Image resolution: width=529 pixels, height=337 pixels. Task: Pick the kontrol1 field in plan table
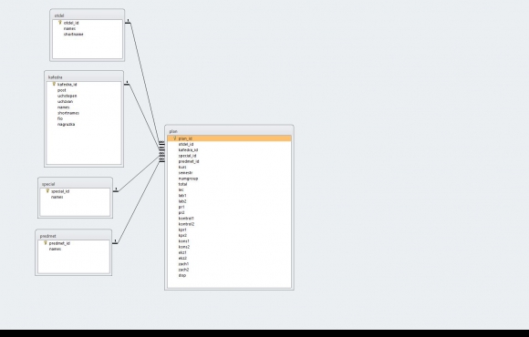[186, 219]
